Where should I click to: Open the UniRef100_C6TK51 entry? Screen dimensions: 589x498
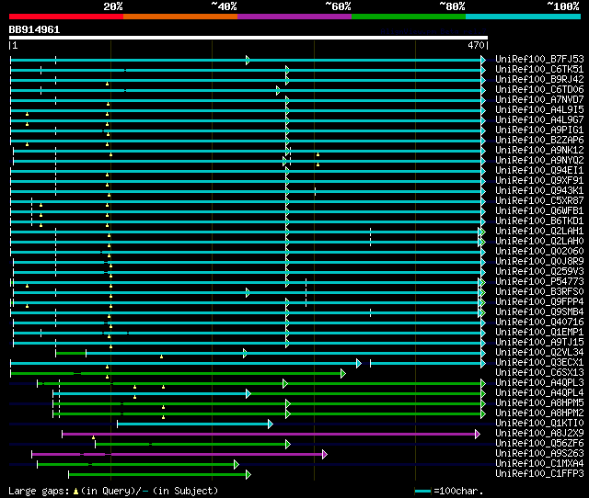click(539, 70)
